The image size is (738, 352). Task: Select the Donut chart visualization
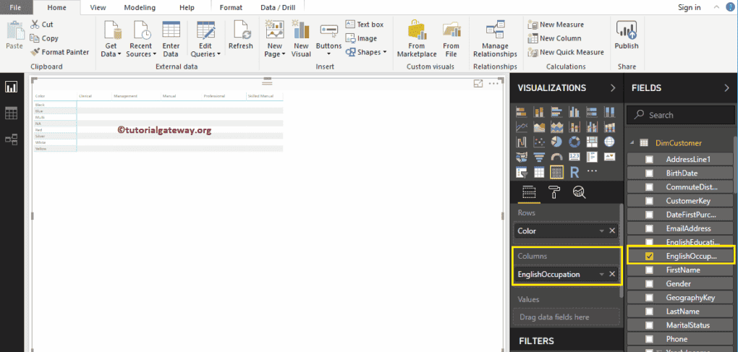tap(574, 142)
